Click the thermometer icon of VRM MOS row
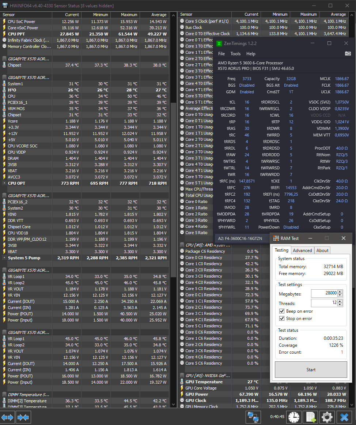The height and width of the screenshot is (425, 356). click(4, 109)
